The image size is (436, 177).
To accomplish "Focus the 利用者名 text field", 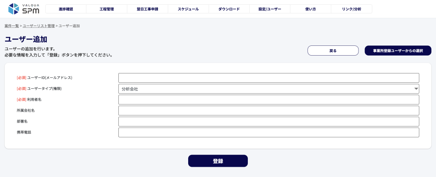I will pos(269,99).
